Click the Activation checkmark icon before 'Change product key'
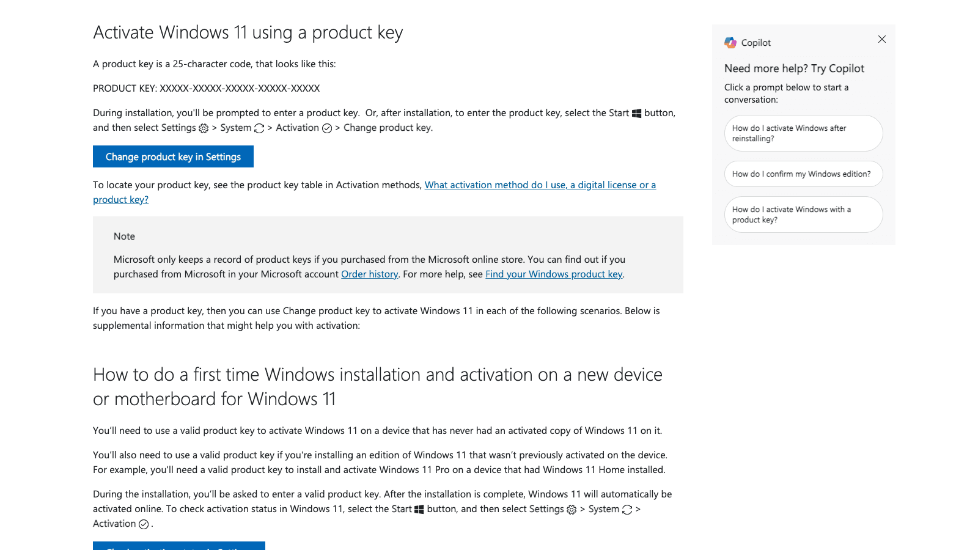 pos(327,128)
